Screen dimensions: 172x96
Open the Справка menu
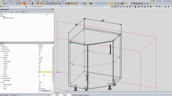[x=63, y=1]
